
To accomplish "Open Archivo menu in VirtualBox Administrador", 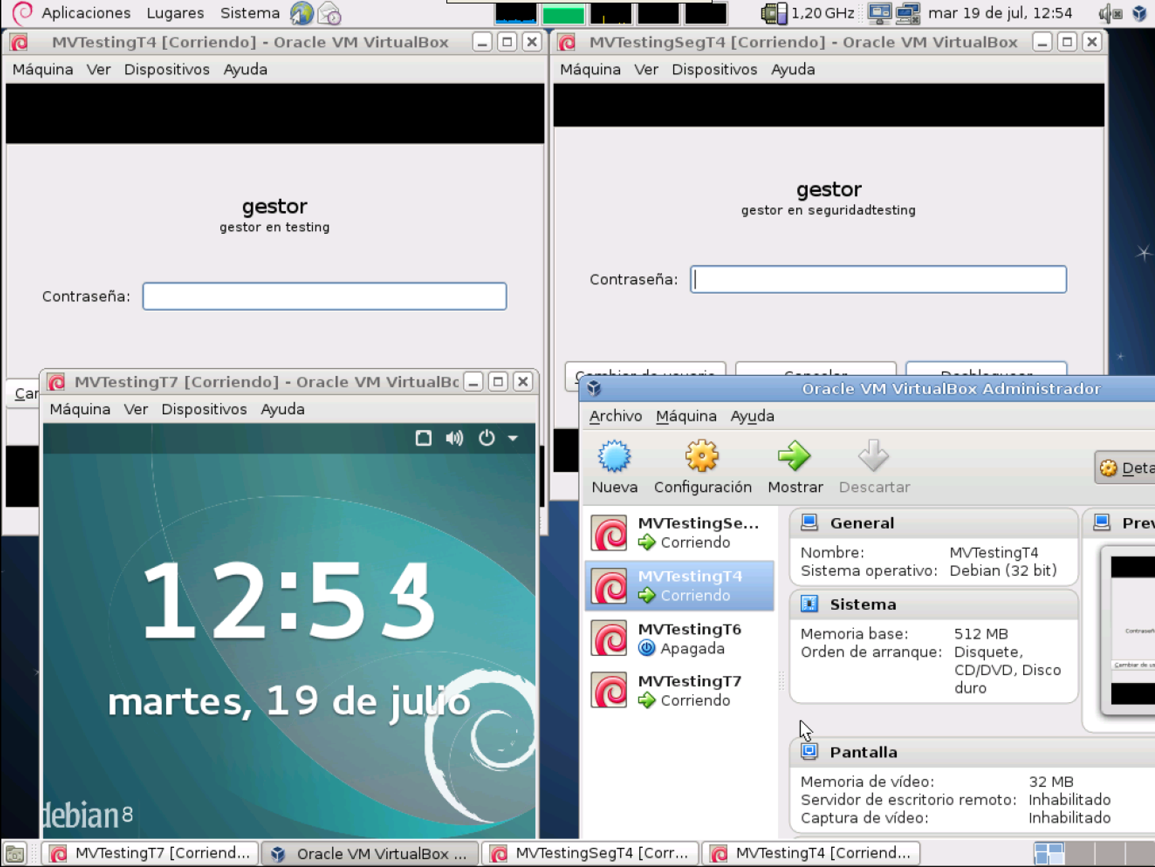I will coord(615,416).
